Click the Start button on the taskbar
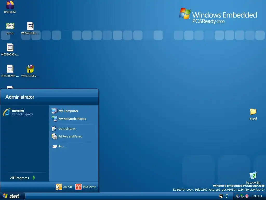Viewport: 266px width, 200px height. coord(12,196)
